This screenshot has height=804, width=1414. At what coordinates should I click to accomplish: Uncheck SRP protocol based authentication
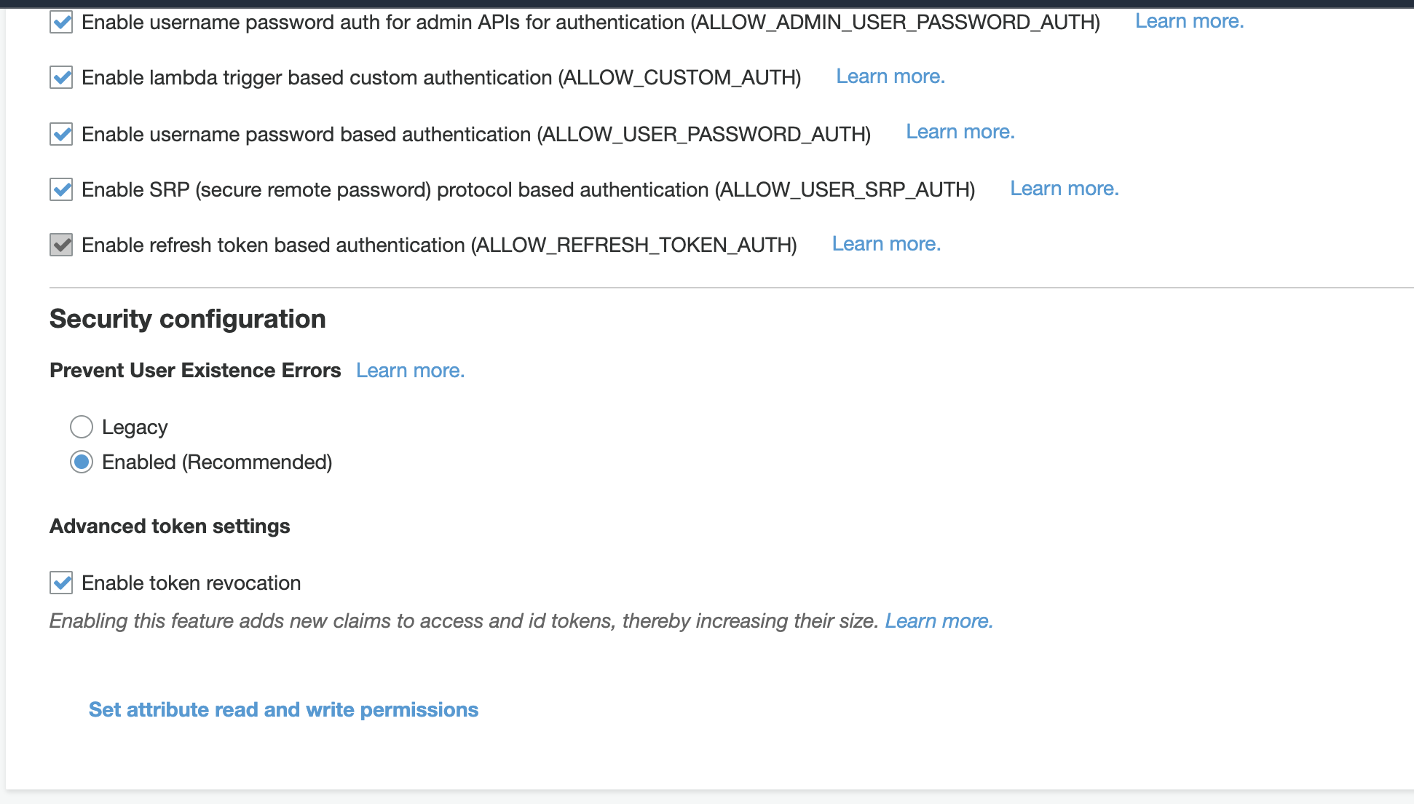click(x=61, y=189)
